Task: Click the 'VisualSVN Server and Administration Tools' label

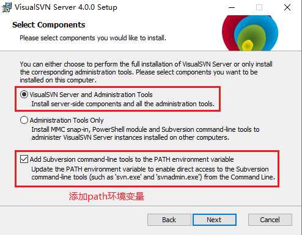Action: click(91, 95)
